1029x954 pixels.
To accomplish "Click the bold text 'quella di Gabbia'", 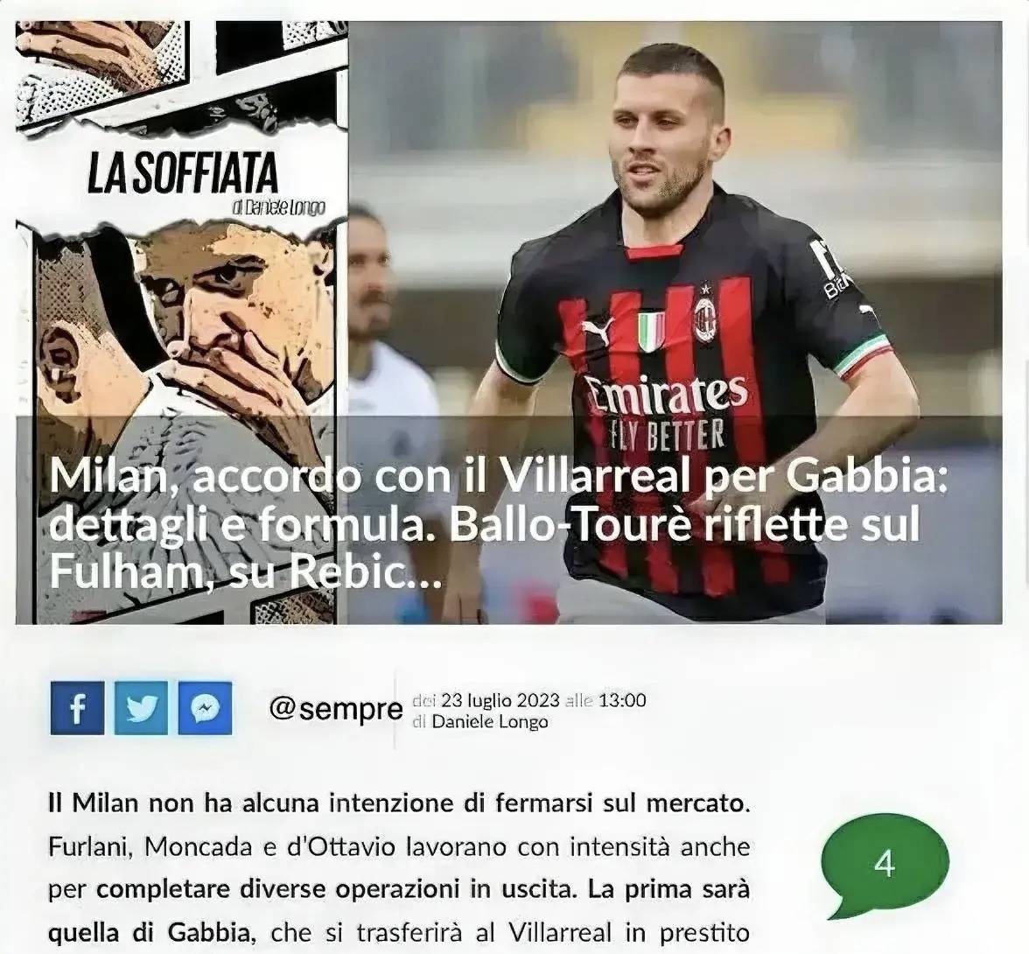I will coord(149,932).
